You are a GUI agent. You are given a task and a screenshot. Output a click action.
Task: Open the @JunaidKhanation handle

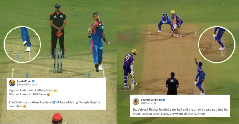point(27,84)
